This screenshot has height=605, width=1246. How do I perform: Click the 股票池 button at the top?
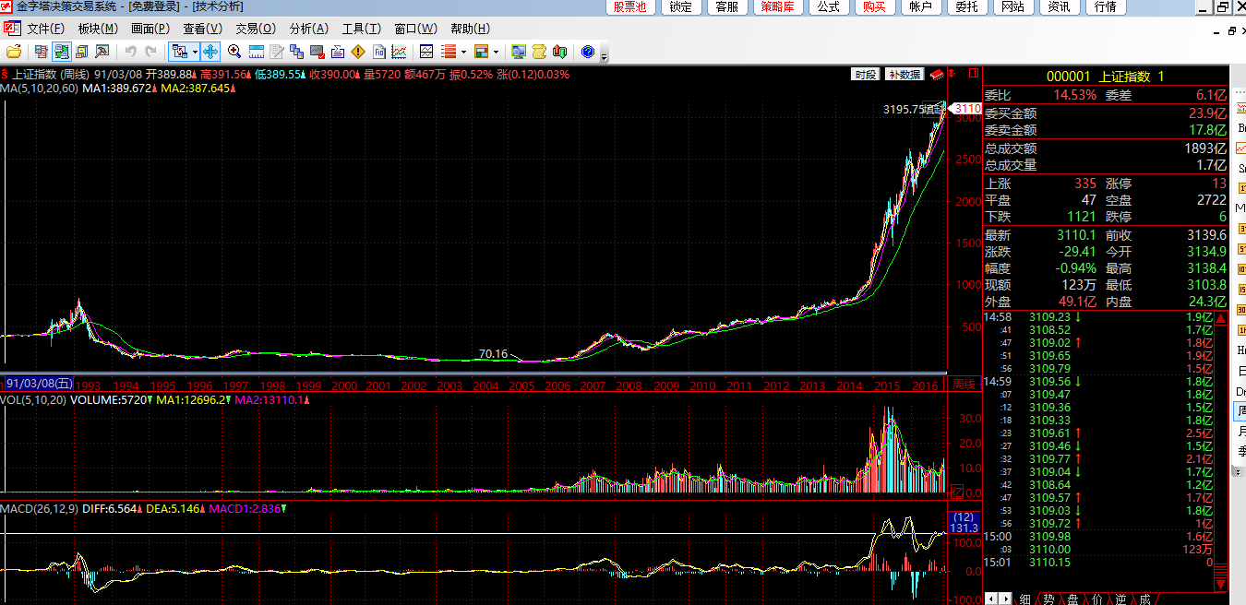tap(632, 7)
